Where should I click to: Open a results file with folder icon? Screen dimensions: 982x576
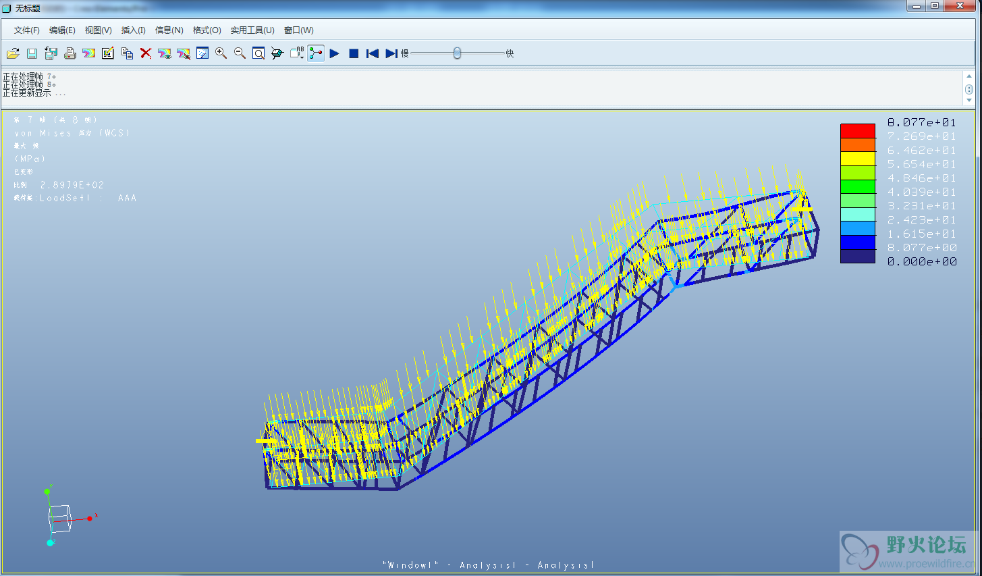click(13, 53)
